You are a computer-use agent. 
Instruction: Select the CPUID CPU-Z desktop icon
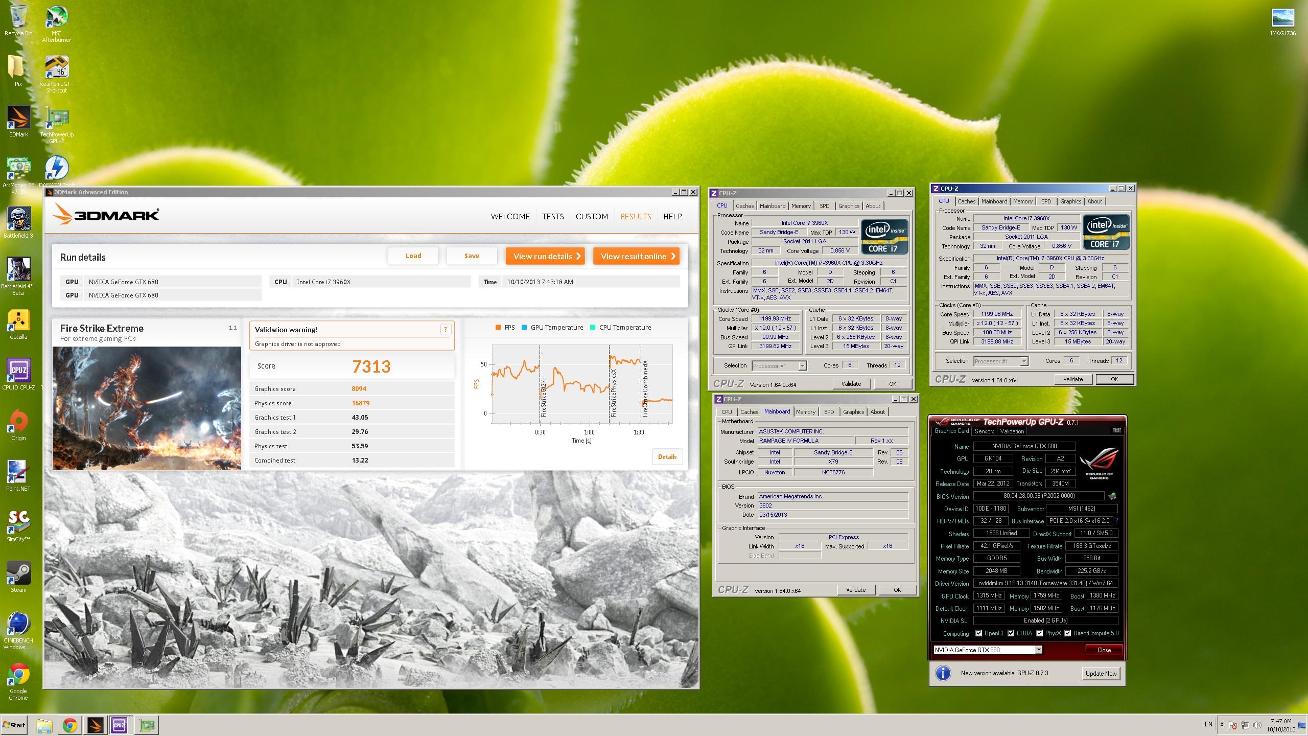click(x=18, y=374)
